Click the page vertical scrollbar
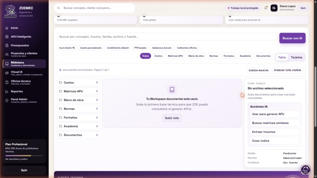This screenshot has width=317, height=178. (x=315, y=97)
